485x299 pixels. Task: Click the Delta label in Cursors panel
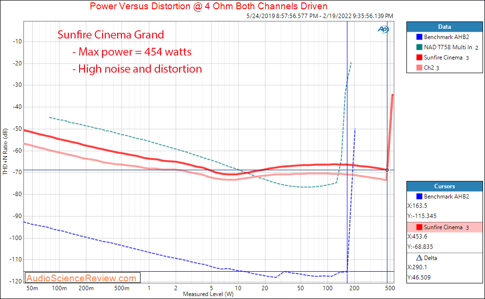pos(430,258)
